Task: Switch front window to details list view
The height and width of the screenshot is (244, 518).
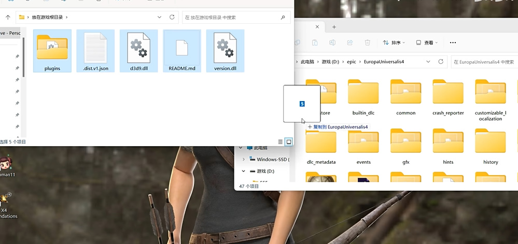Action: 280,141
